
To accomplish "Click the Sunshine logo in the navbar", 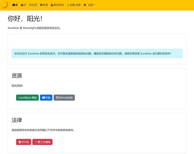I will [4, 5].
